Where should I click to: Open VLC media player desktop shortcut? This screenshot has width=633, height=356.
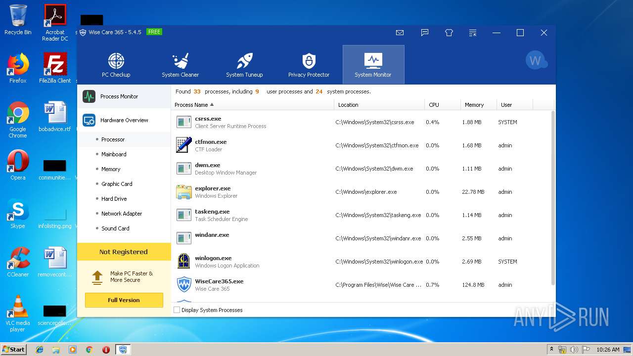(18, 313)
